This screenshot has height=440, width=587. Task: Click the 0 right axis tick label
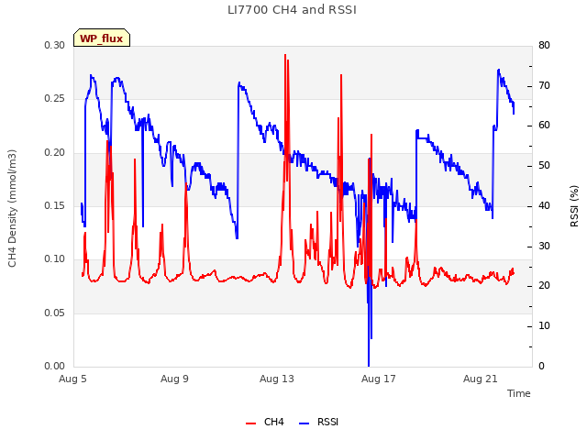(x=541, y=366)
